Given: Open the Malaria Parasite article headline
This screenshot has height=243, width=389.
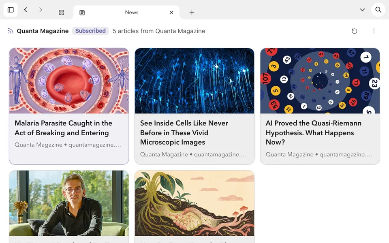Looking at the screenshot, I should 63,128.
